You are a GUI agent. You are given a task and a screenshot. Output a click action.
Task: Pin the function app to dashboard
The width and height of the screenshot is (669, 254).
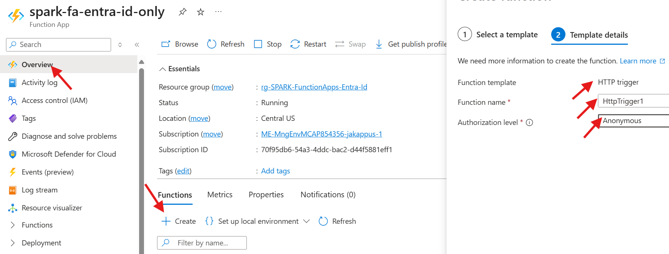pyautogui.click(x=182, y=12)
